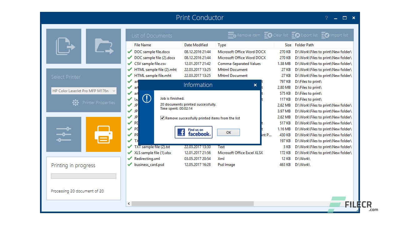The height and width of the screenshot is (225, 400).
Task: Start printing with the orange printer icon
Action: [x=103, y=134]
